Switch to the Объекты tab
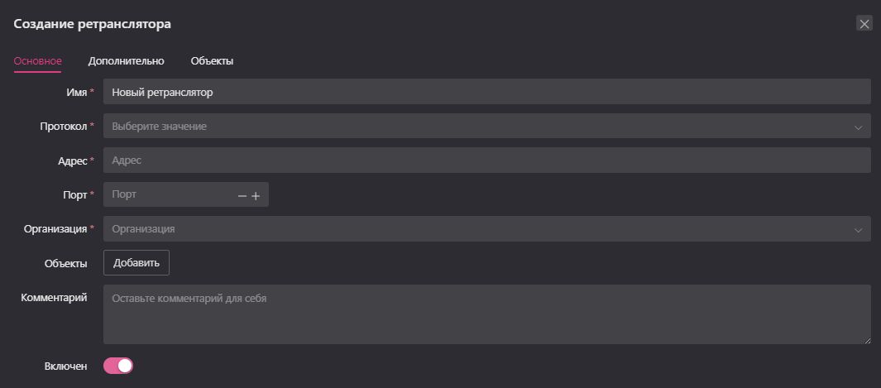This screenshot has width=881, height=388. click(x=212, y=61)
